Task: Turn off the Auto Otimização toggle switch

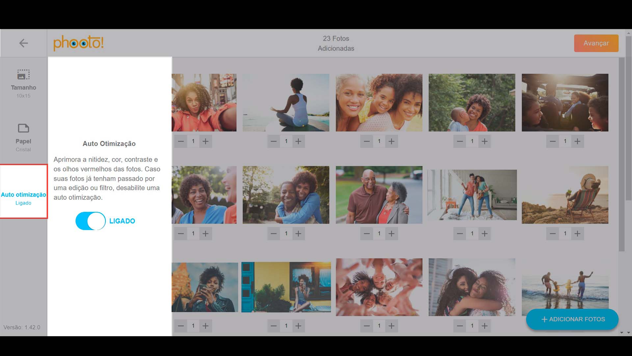Action: click(91, 221)
